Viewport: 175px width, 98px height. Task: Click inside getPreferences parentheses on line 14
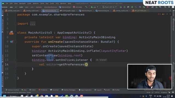pos(86,65)
